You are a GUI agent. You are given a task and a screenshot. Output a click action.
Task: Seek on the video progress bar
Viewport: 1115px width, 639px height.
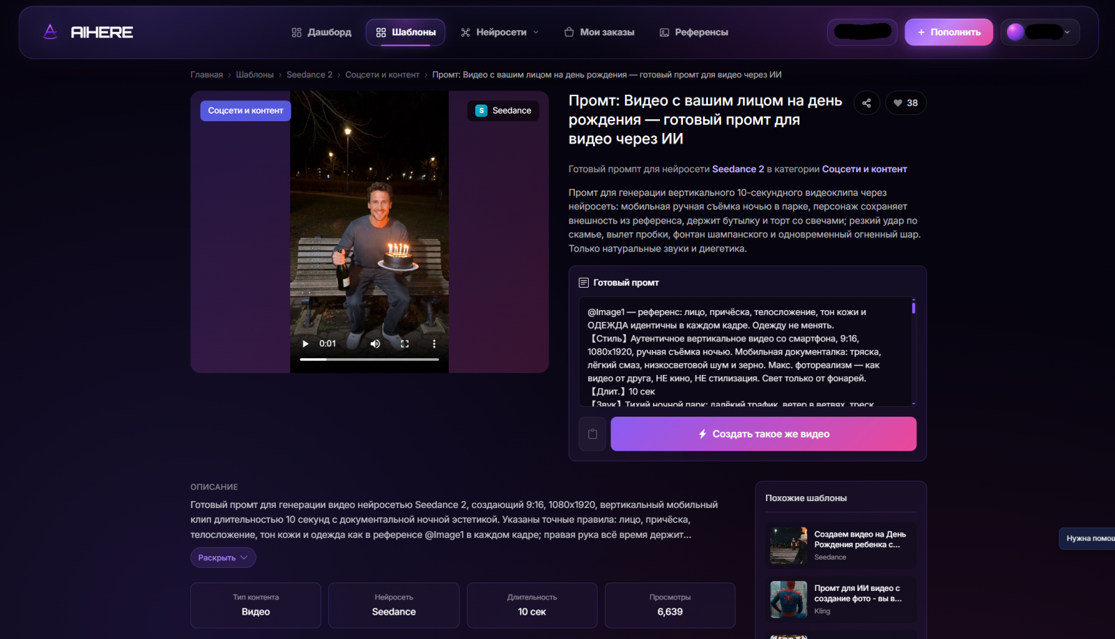(369, 360)
